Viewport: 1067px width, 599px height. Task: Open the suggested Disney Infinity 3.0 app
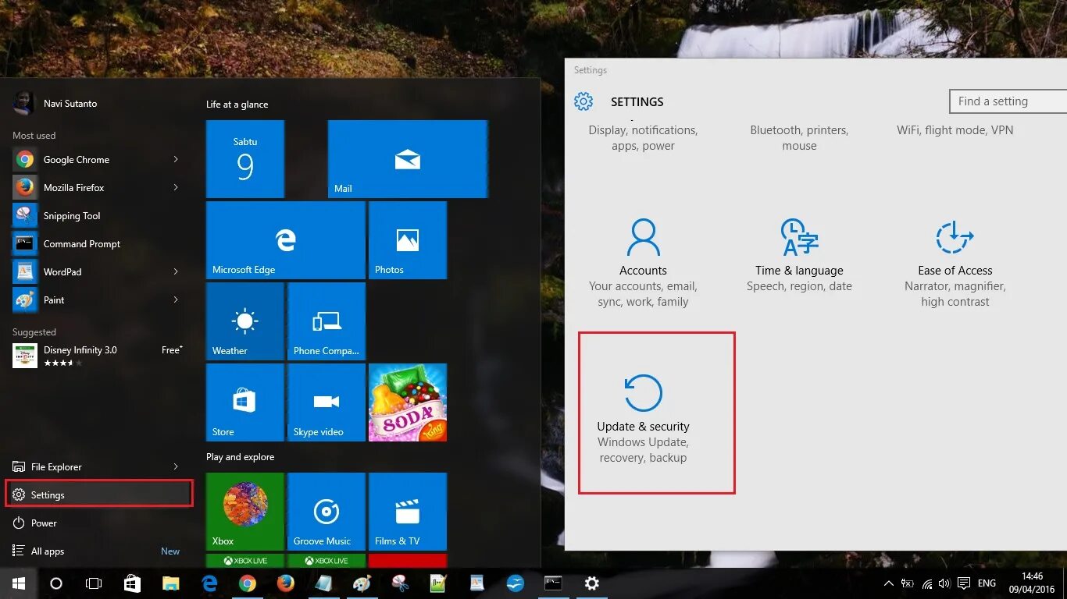97,356
